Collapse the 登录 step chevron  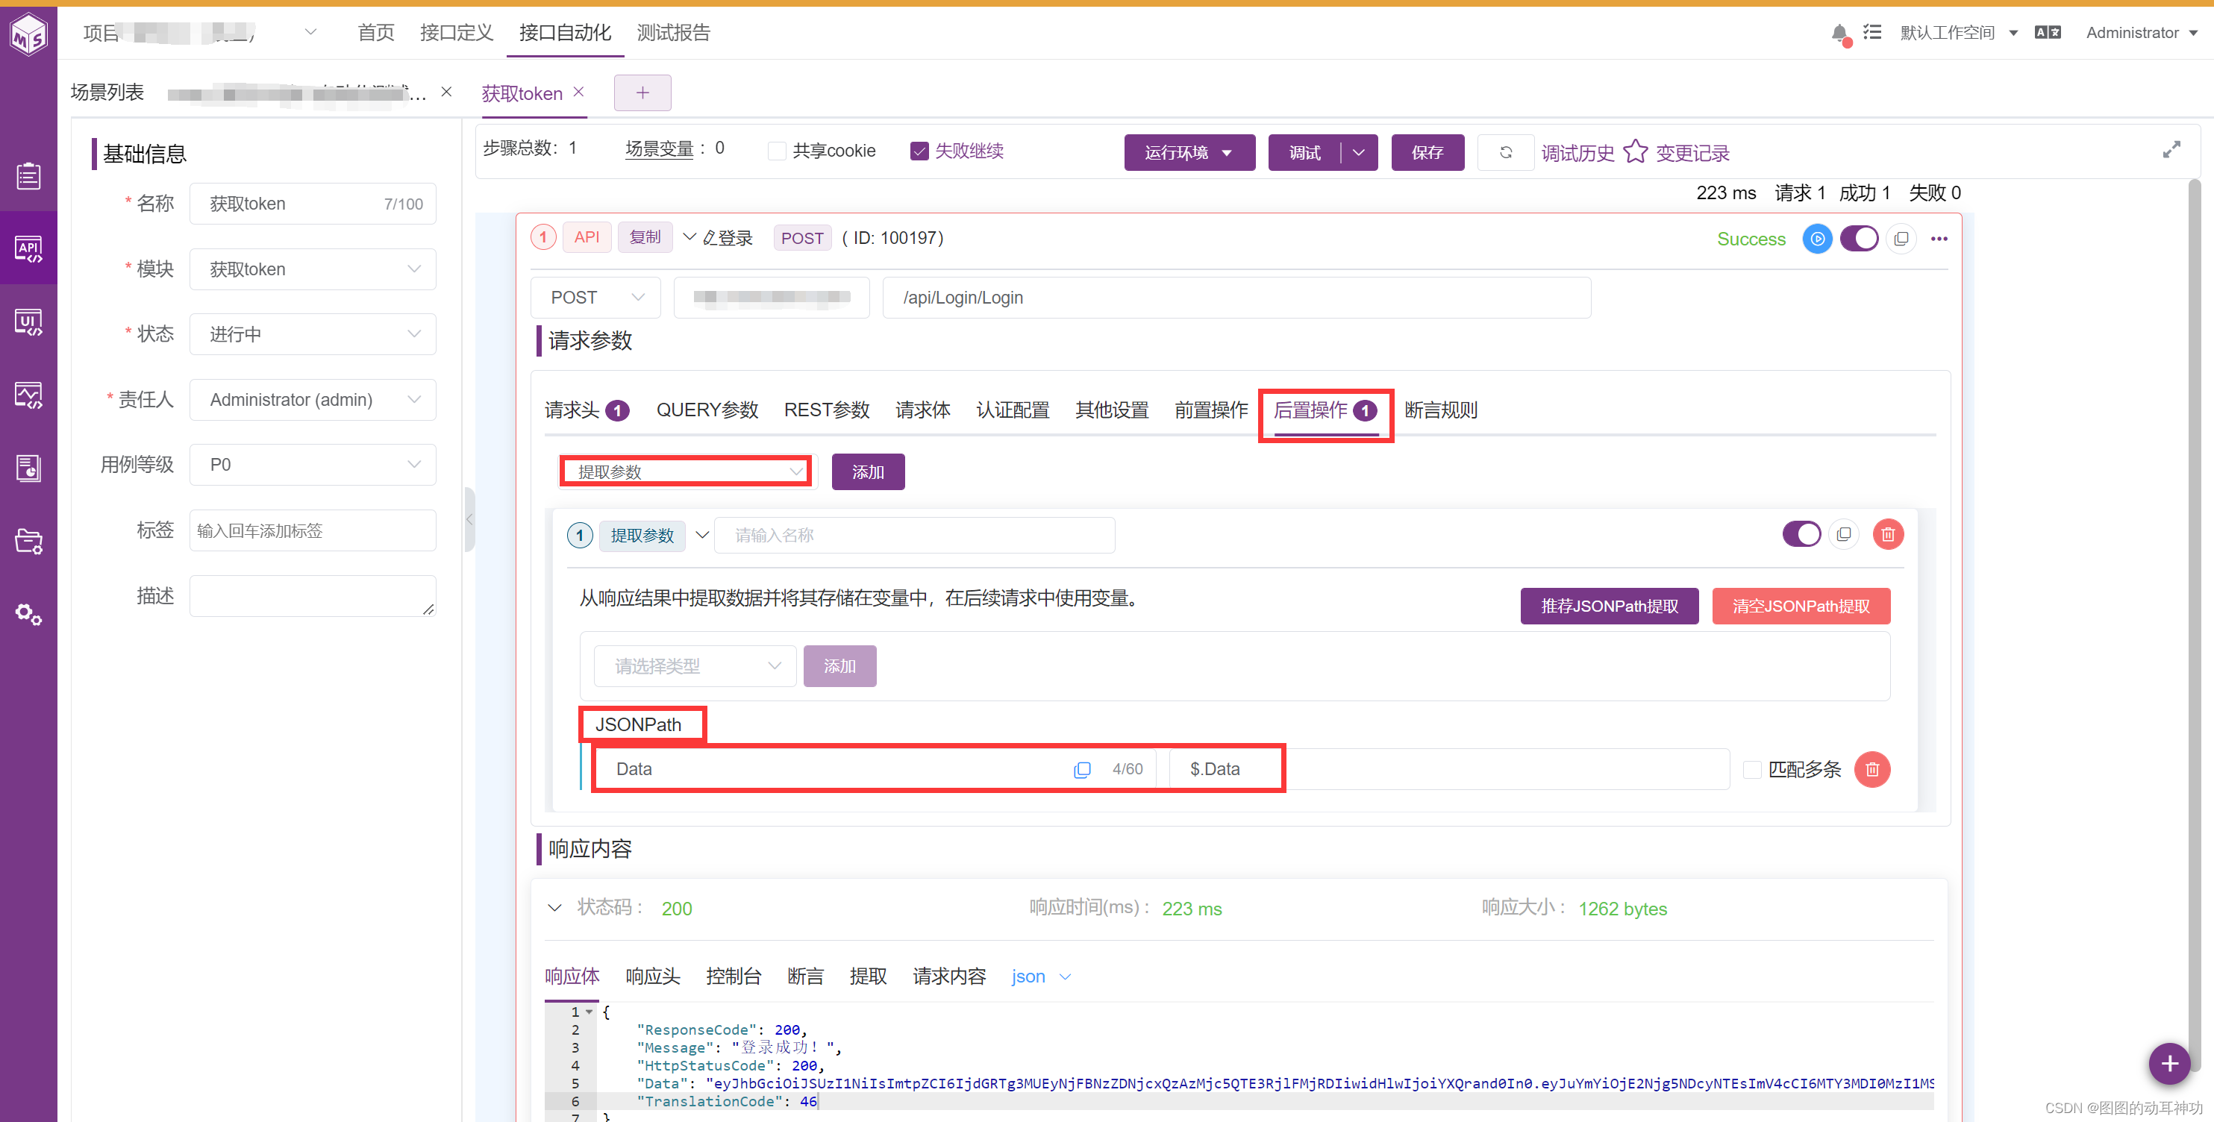[x=689, y=236]
